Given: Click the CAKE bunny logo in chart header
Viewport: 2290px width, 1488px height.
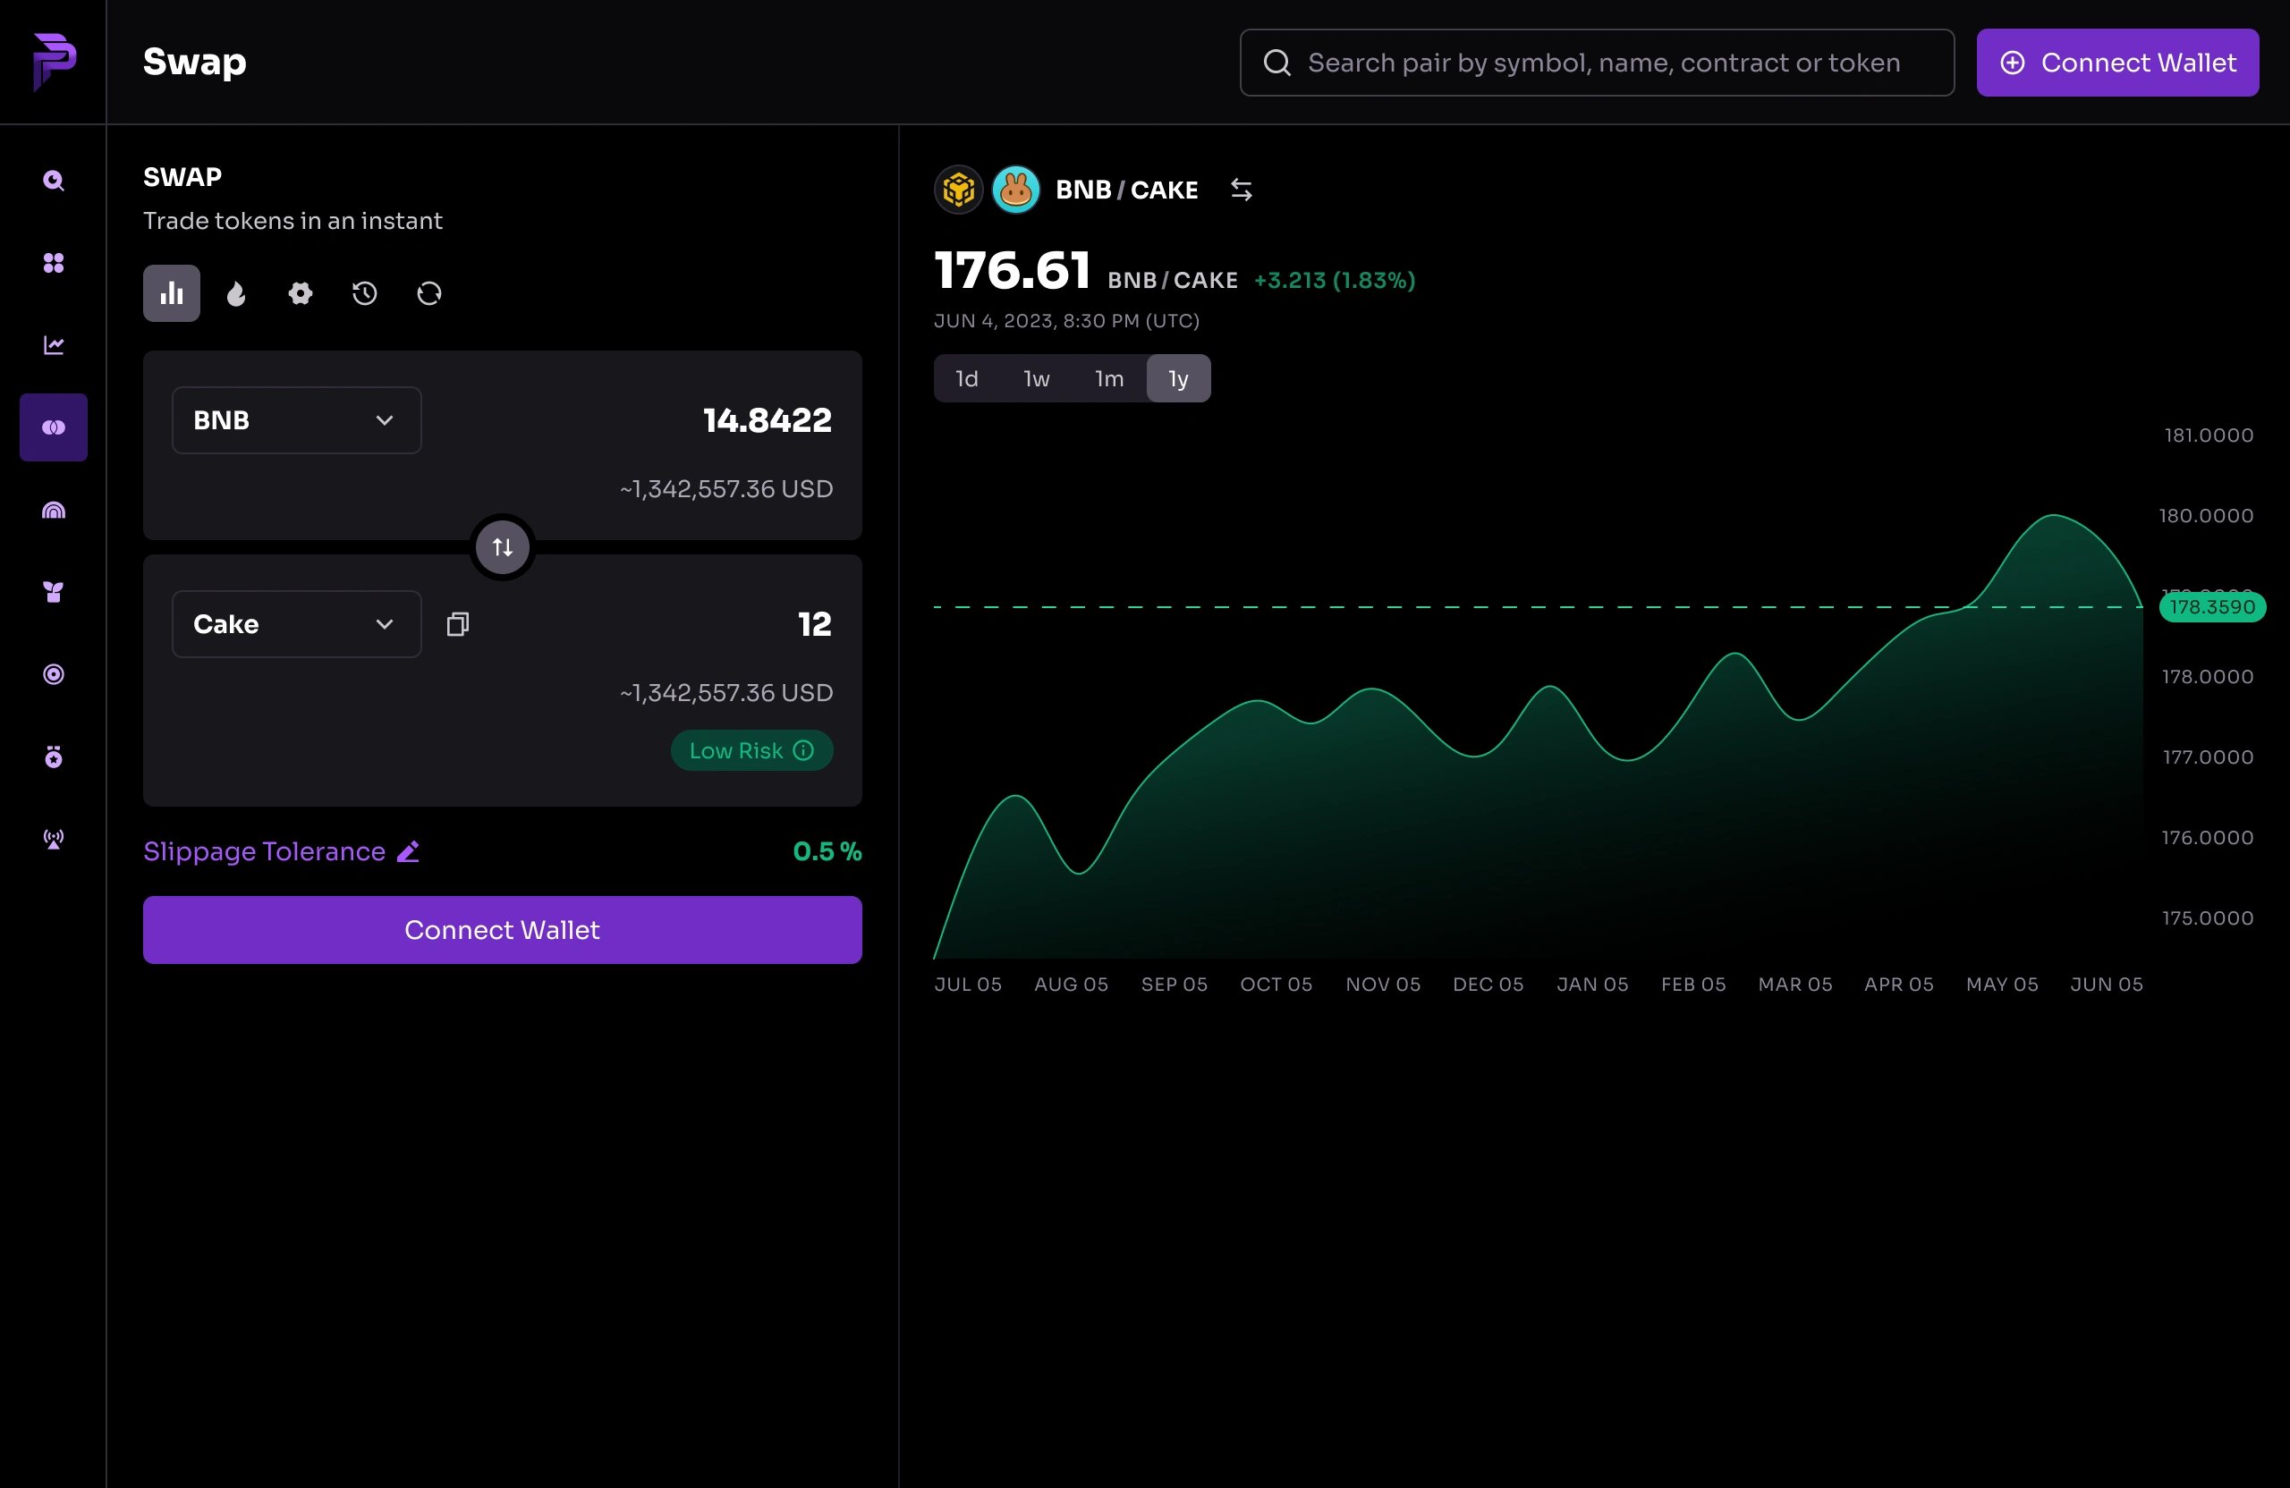Looking at the screenshot, I should [x=1016, y=190].
